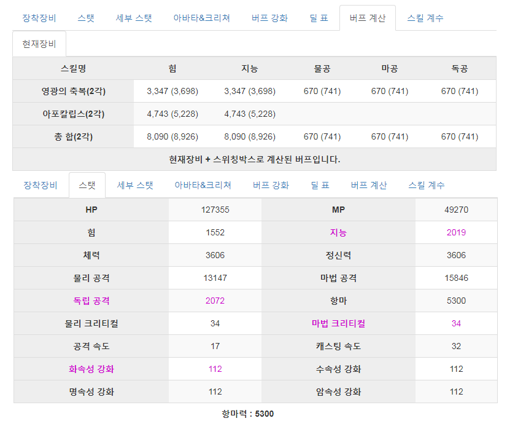Select the 현재장비 sub-tab
This screenshot has height=421, width=526.
click(39, 44)
